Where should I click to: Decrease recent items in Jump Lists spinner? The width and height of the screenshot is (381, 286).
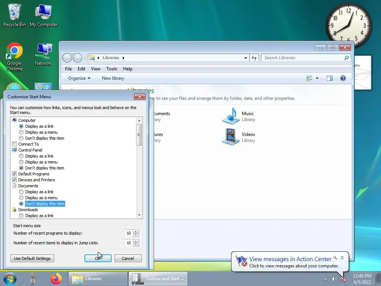pyautogui.click(x=136, y=244)
